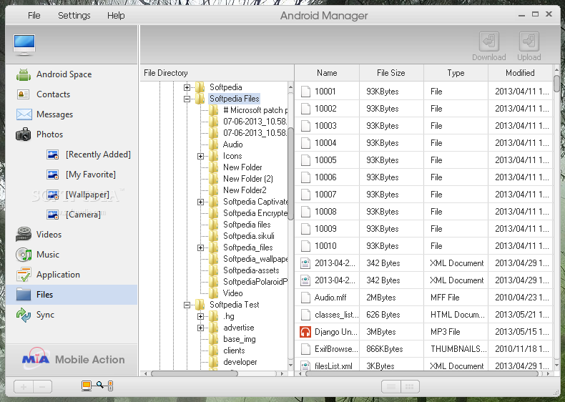Expand the .hg folder node

[x=200, y=317]
